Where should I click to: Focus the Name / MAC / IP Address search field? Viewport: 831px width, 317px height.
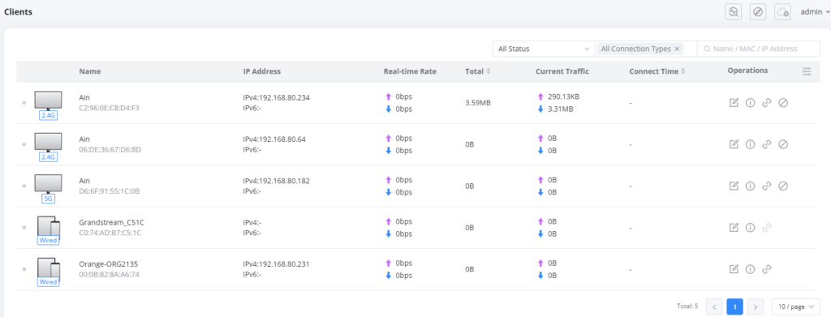759,49
